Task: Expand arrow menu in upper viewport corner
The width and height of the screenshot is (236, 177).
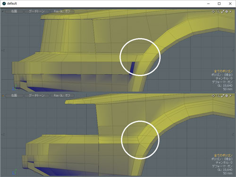Action: (231, 11)
